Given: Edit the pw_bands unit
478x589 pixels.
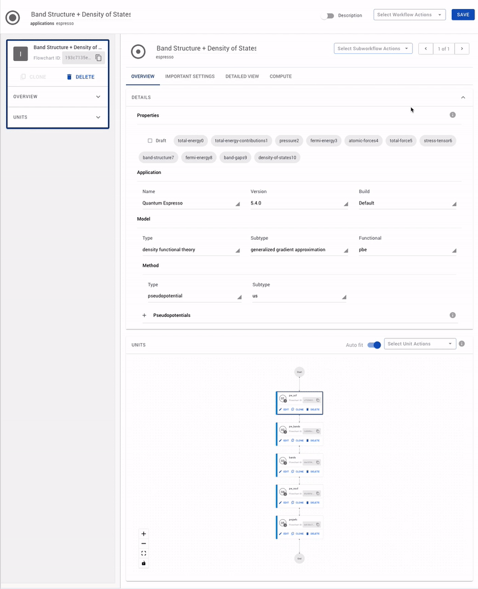Looking at the screenshot, I should [x=284, y=441].
